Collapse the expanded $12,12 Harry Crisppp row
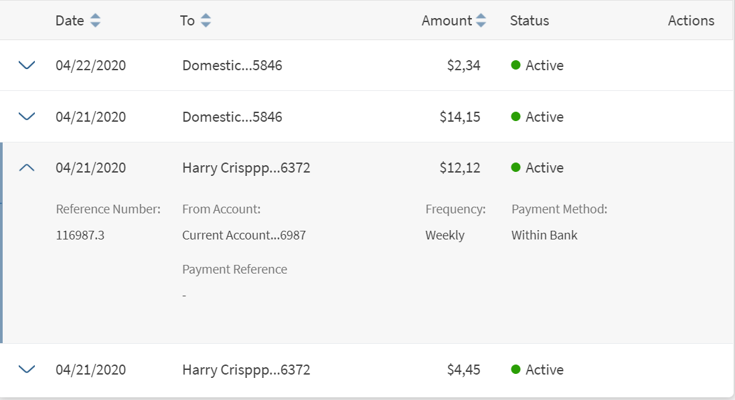This screenshot has height=400, width=735. (x=27, y=168)
